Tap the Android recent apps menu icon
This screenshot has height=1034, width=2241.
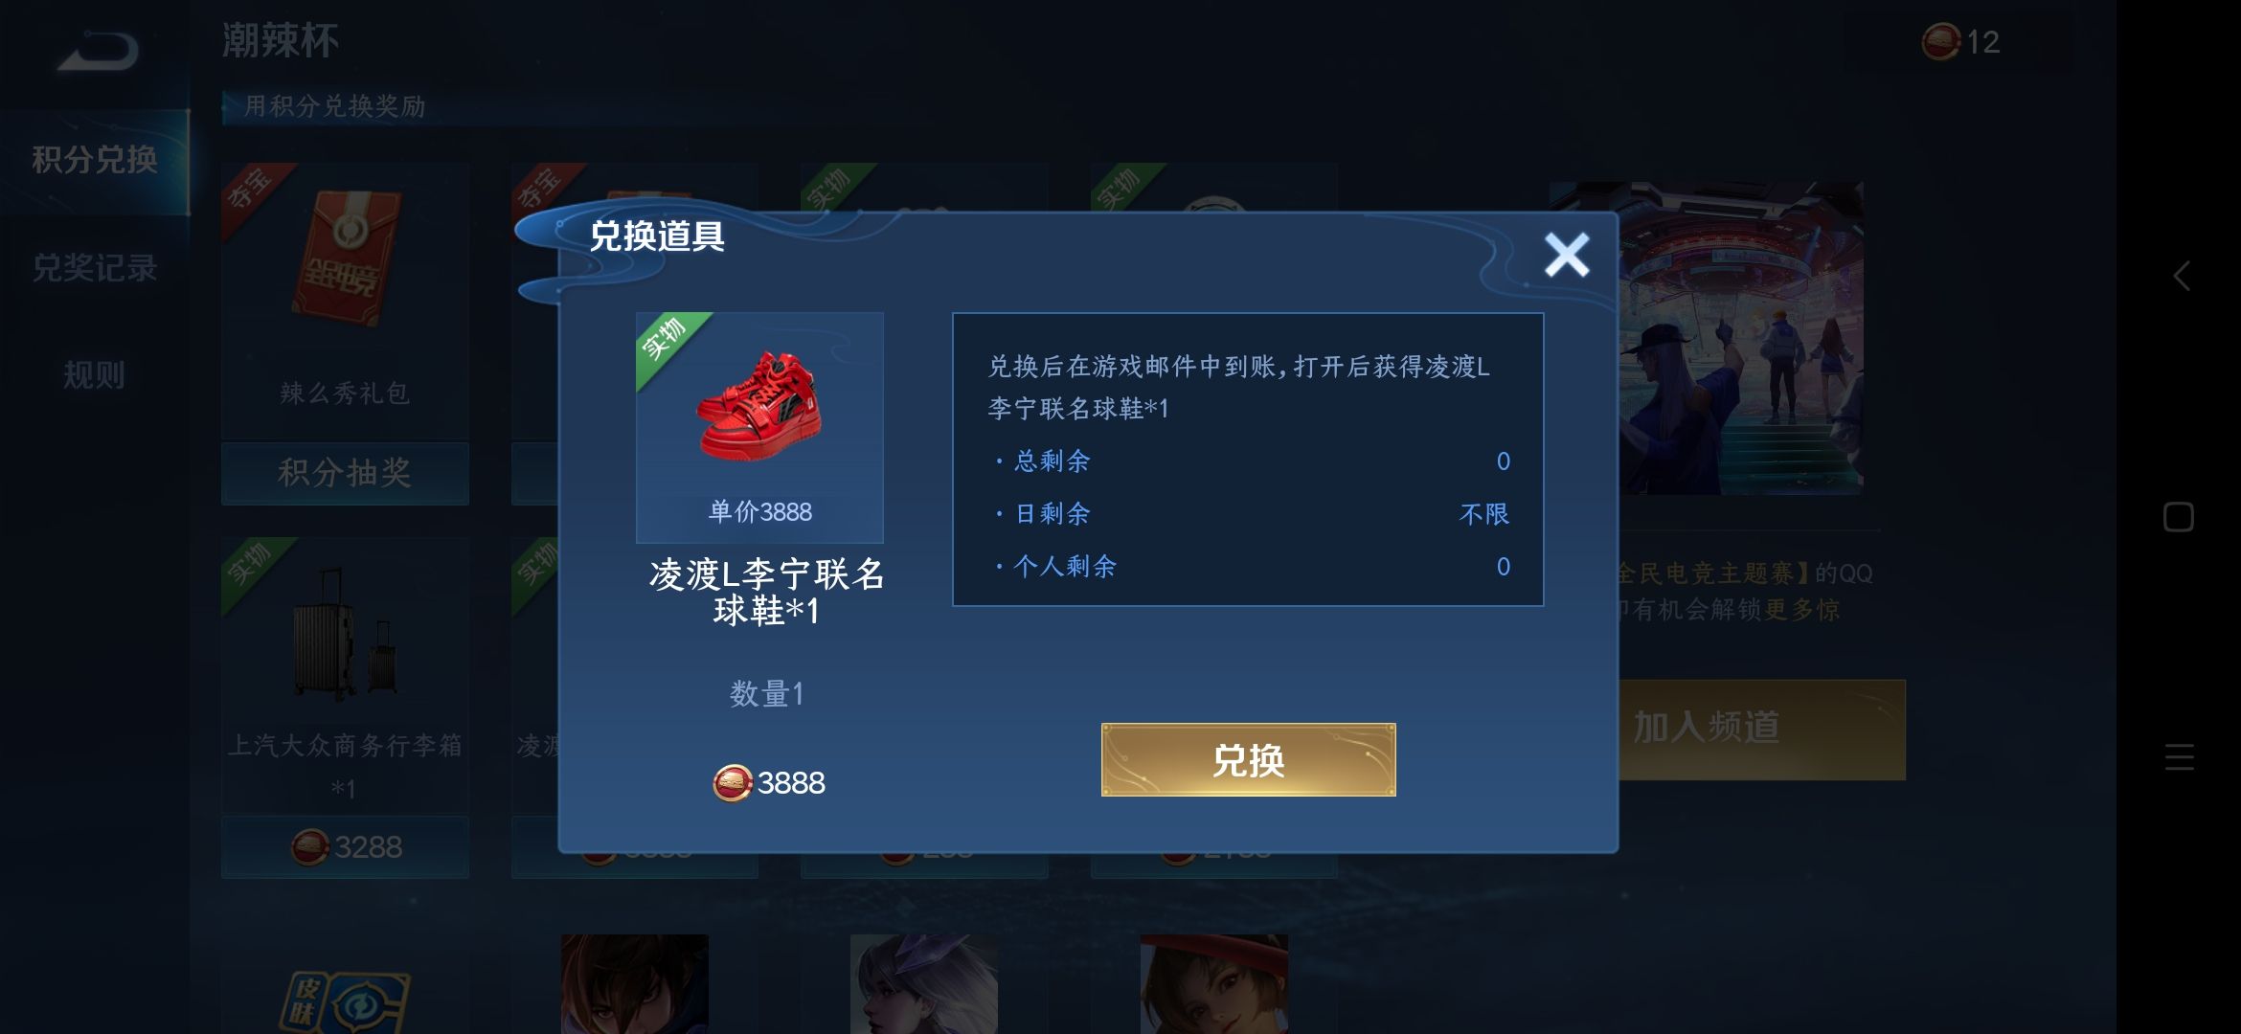(x=2180, y=757)
